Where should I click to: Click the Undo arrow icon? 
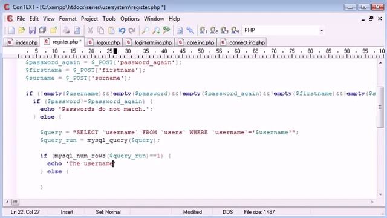122,30
